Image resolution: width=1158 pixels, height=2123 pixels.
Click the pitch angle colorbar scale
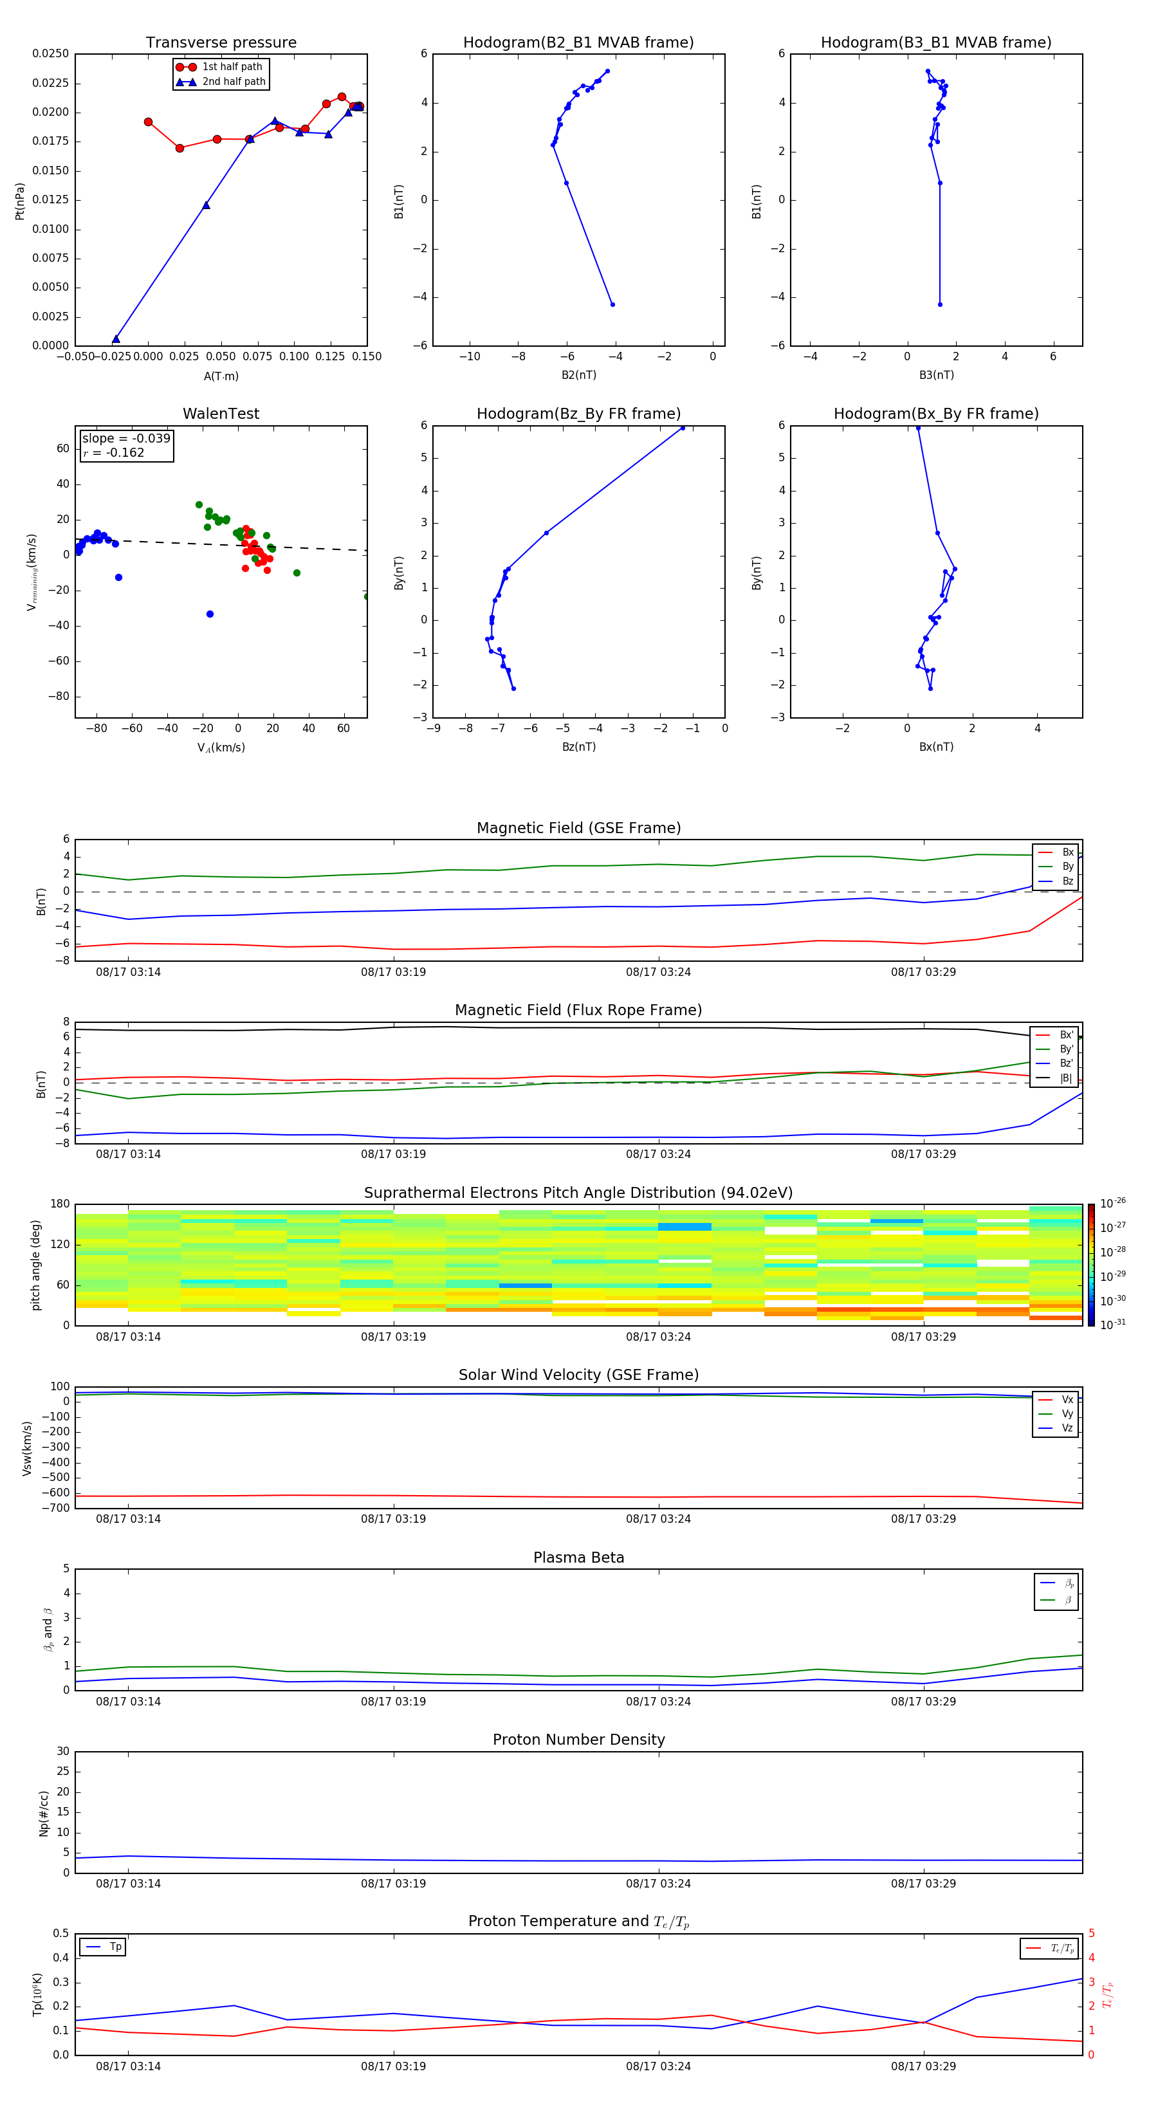tap(1090, 1265)
